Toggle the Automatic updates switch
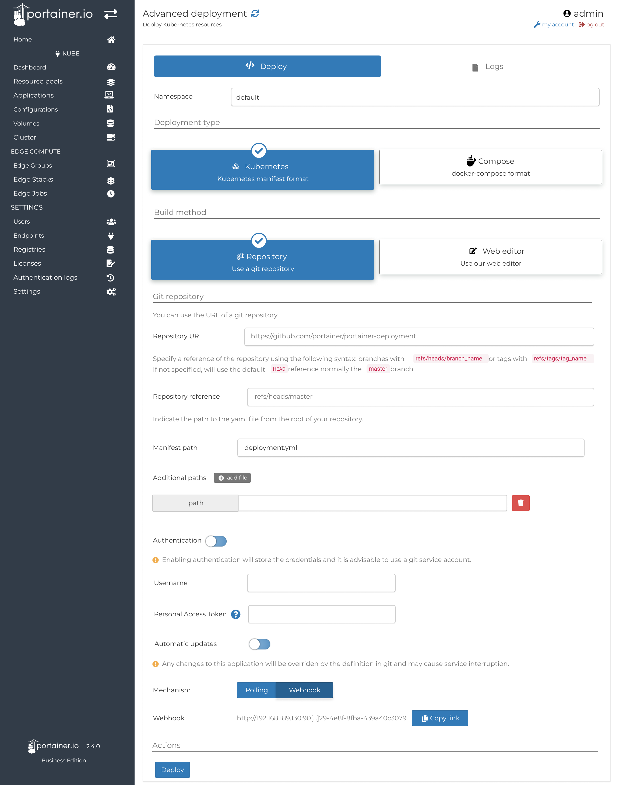The image size is (619, 785). 259,644
